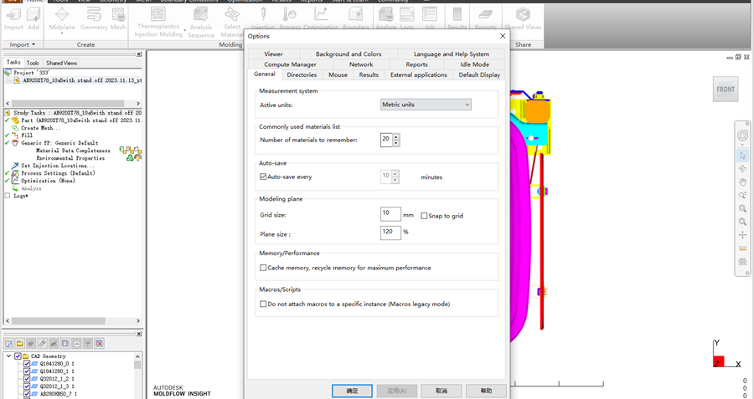Open the Default Display tab

tap(479, 75)
